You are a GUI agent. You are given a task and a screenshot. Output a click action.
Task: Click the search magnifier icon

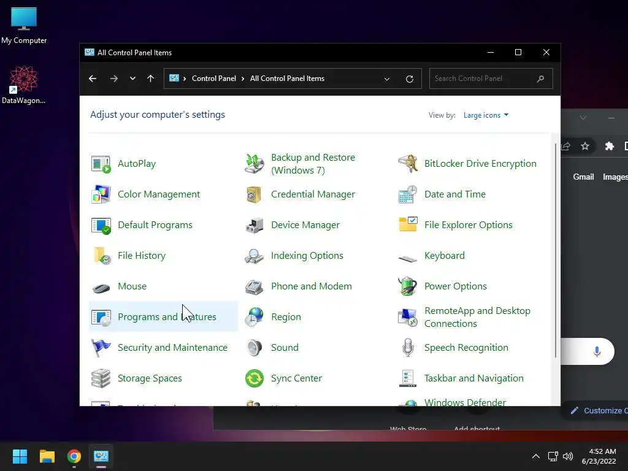click(x=541, y=79)
